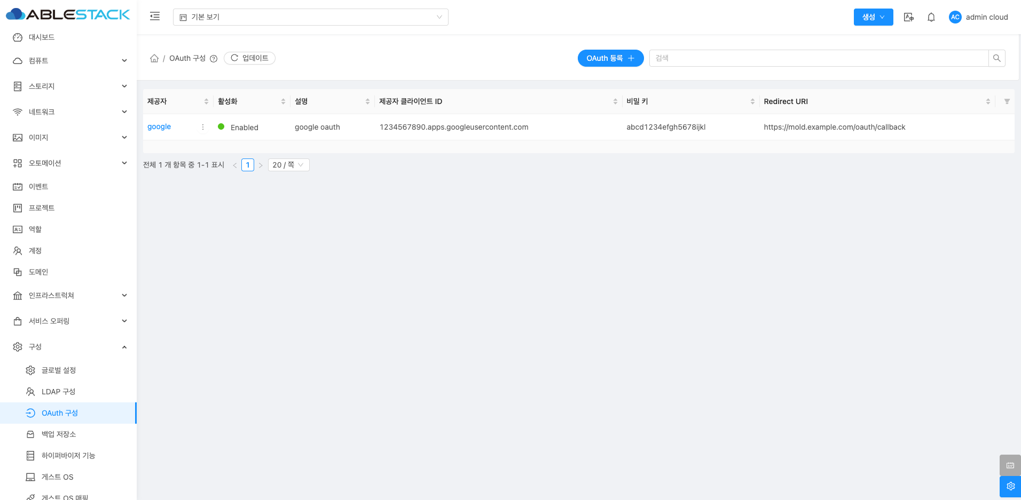Sort table by Redirect URI column
1021x500 pixels.
tap(987, 101)
